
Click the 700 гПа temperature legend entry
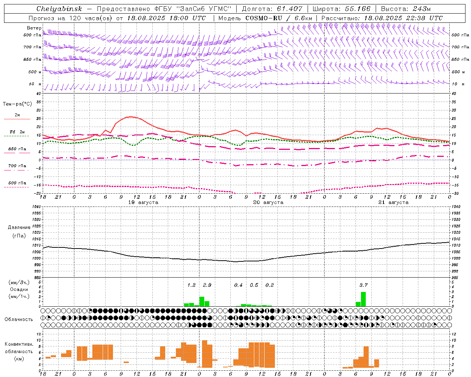point(17,168)
